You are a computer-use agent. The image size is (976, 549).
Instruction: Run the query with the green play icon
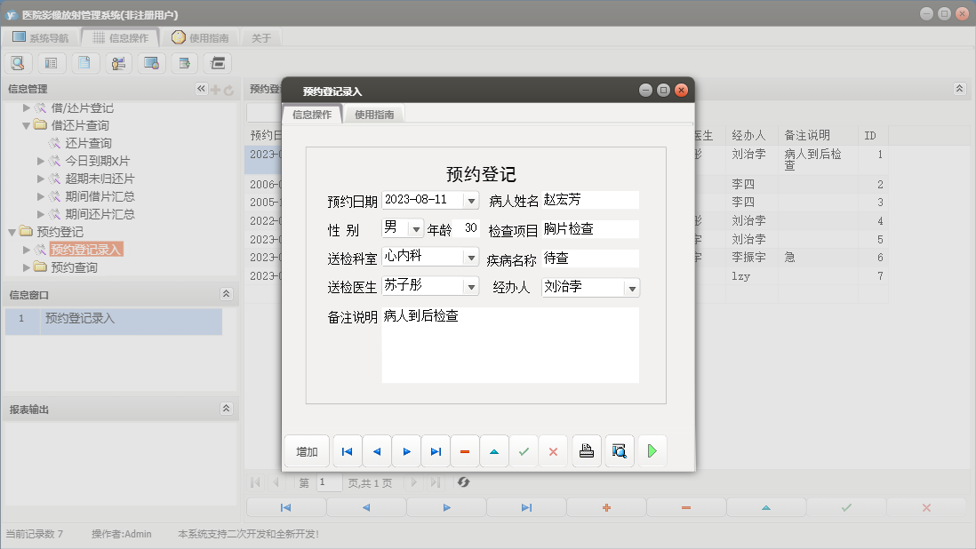(x=652, y=450)
